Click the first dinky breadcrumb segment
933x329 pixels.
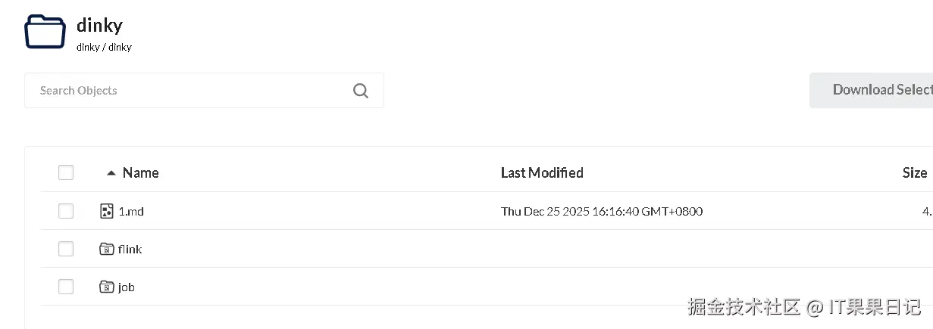[88, 47]
